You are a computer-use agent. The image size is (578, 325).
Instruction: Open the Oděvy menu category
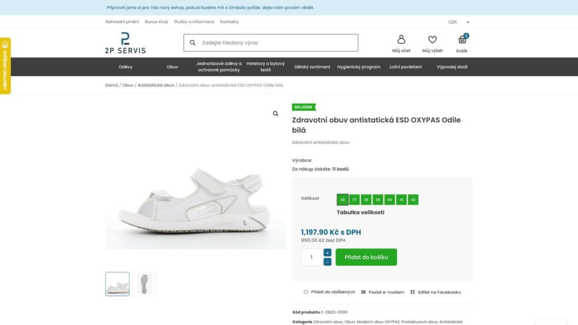125,67
